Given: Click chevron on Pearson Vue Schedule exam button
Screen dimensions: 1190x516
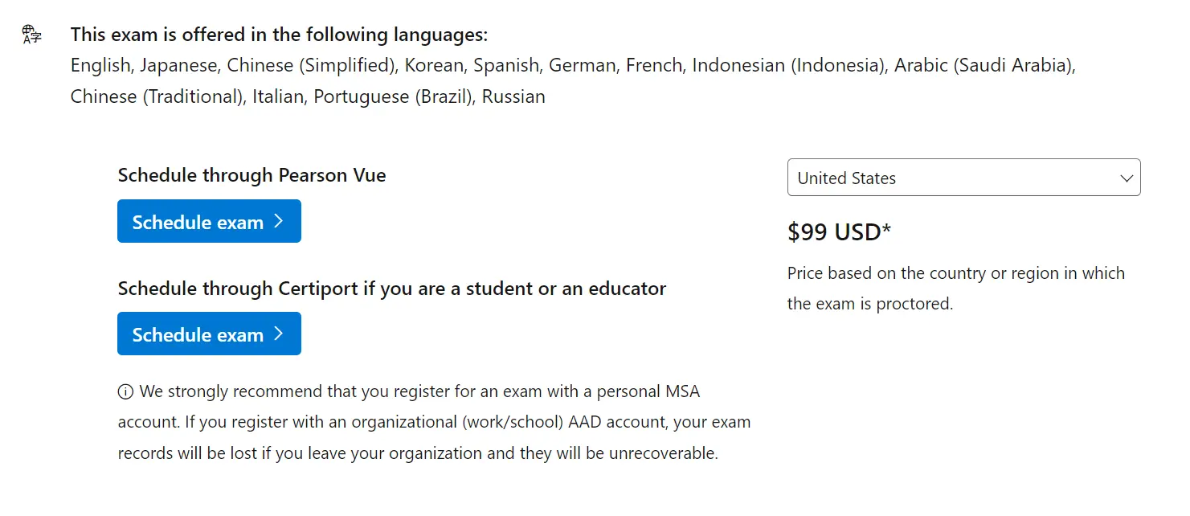Looking at the screenshot, I should click(278, 221).
